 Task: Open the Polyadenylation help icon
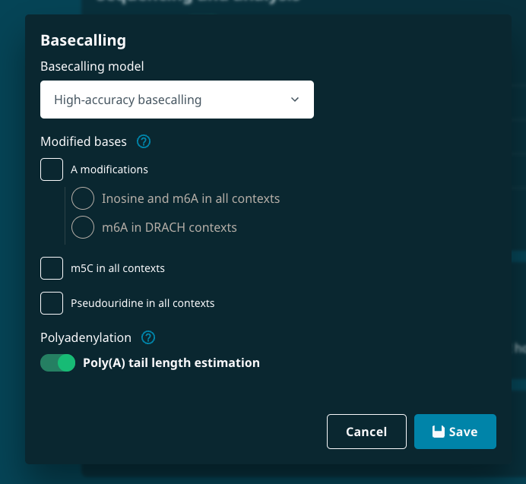coord(148,337)
